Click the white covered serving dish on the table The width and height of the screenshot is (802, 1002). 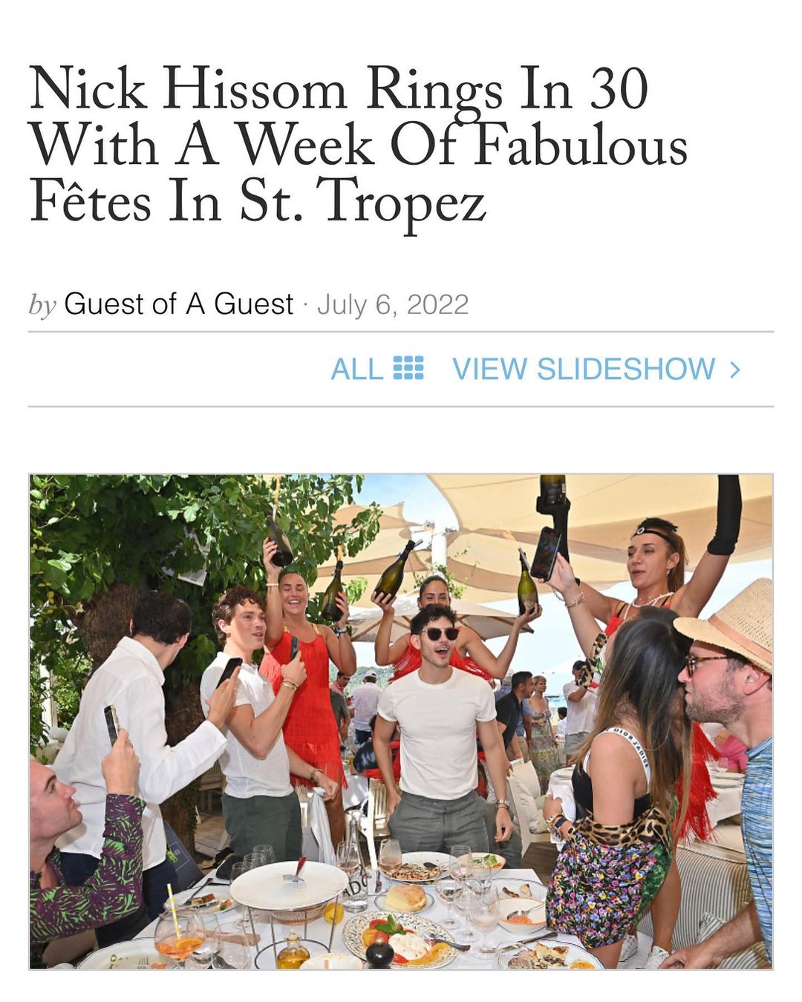289,885
